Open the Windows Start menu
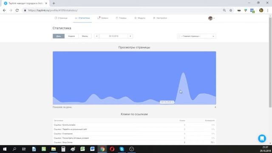272x153 pixels. point(5,149)
